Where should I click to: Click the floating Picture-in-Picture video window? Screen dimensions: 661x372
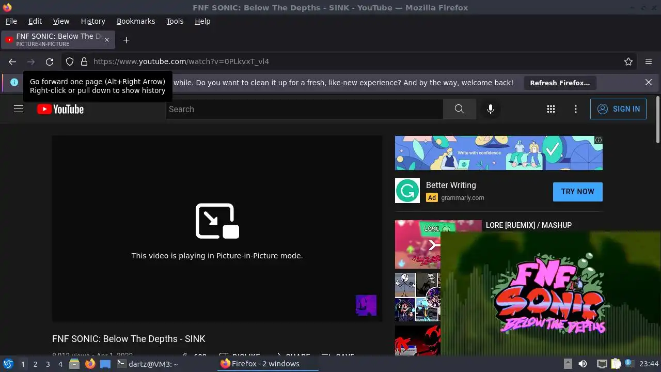[550, 293]
